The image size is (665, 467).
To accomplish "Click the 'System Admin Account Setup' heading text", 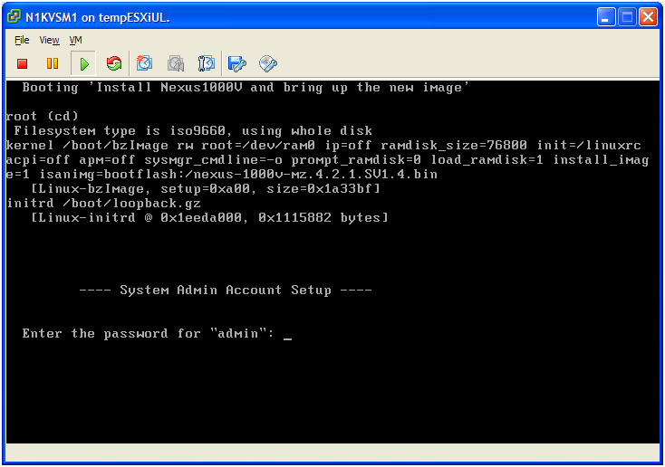I will (x=226, y=290).
